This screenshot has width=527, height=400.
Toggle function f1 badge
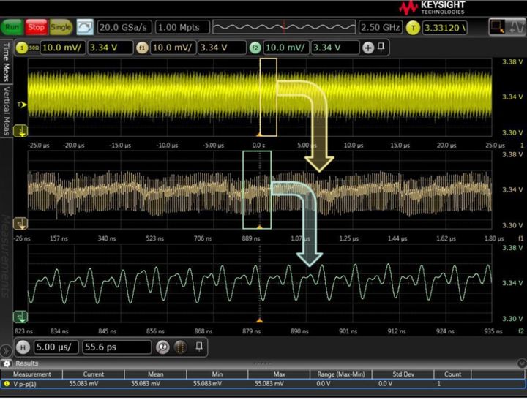(142, 48)
